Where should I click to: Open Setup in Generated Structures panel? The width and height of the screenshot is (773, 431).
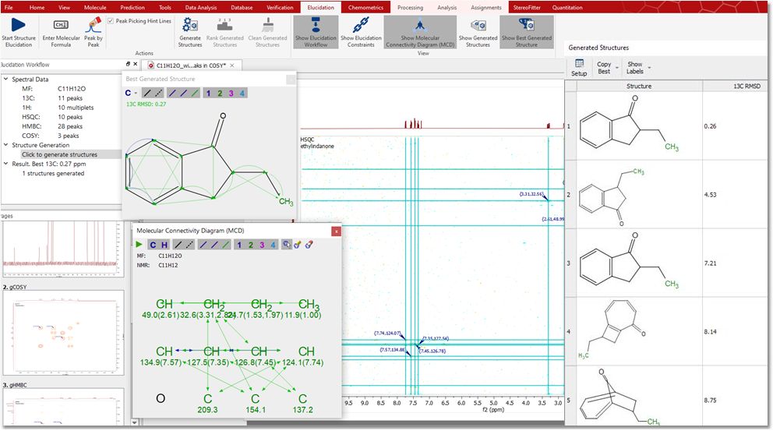pos(579,68)
